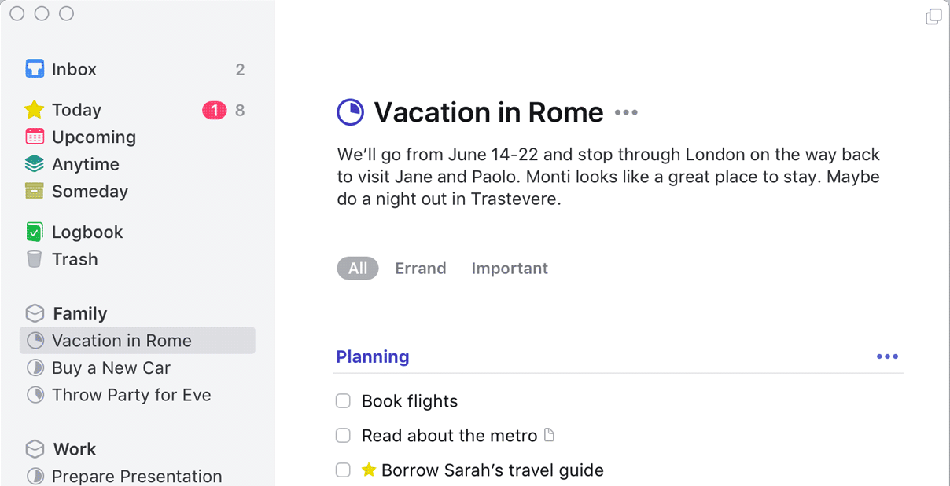Open the green Logbook icon

pos(35,232)
